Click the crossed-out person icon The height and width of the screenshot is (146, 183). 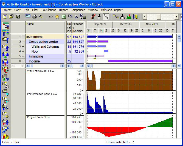pyautogui.click(x=93, y=17)
